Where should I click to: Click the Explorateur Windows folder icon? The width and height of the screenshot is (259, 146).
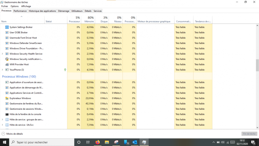tap(7, 98)
